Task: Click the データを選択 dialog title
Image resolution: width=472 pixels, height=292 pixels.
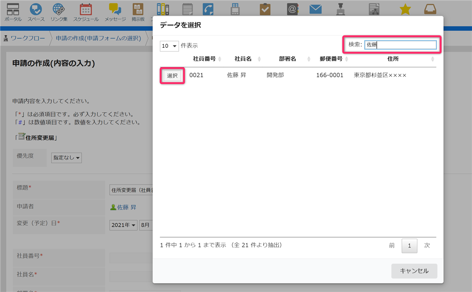Action: point(180,25)
